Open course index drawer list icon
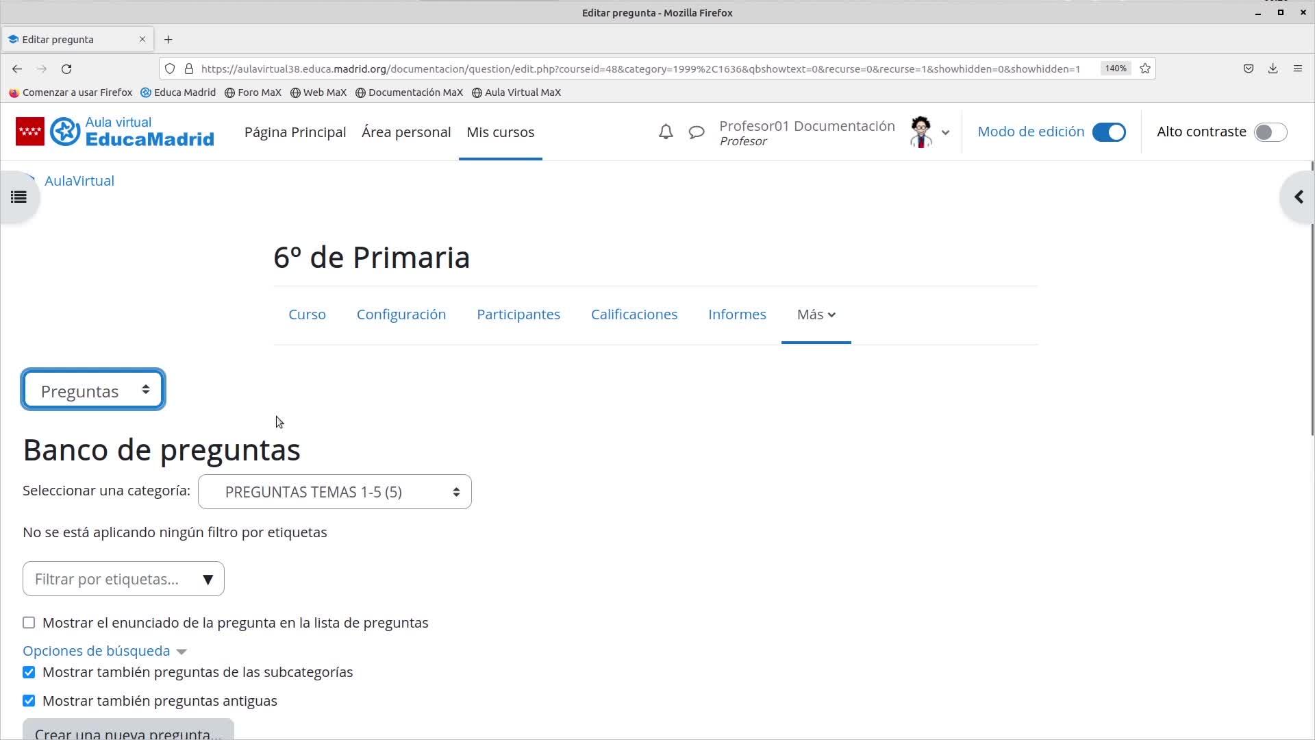1315x740 pixels. (x=18, y=197)
